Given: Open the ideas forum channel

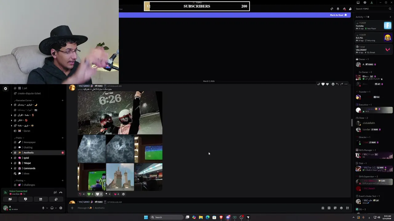Looking at the screenshot, I should pyautogui.click(x=38, y=173).
